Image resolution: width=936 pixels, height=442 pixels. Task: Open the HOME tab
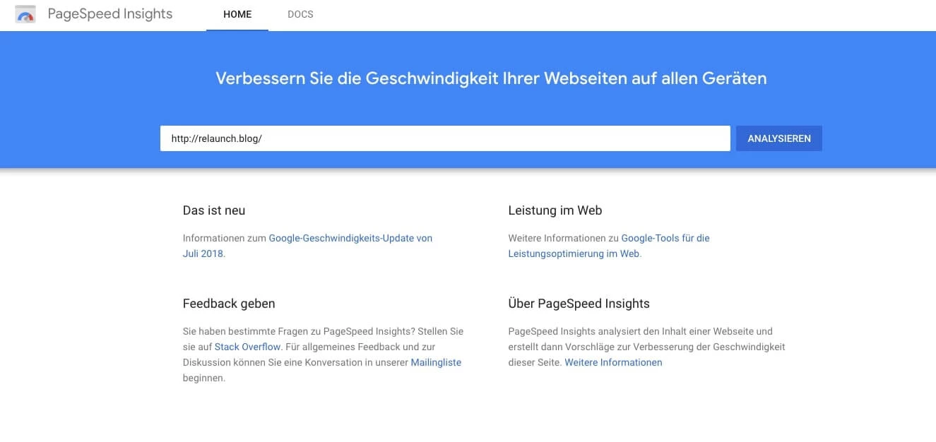pos(237,14)
